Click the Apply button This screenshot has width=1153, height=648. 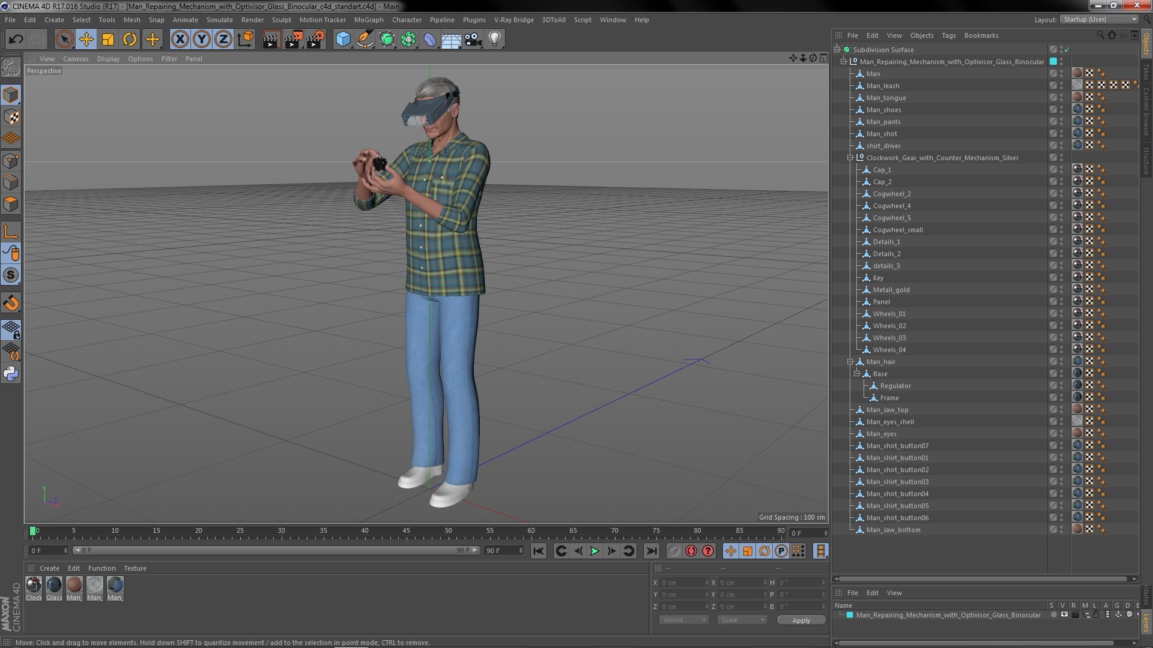800,620
